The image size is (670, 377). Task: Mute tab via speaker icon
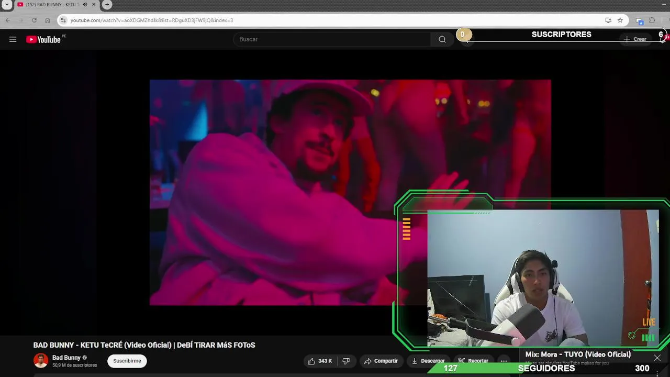tap(85, 5)
